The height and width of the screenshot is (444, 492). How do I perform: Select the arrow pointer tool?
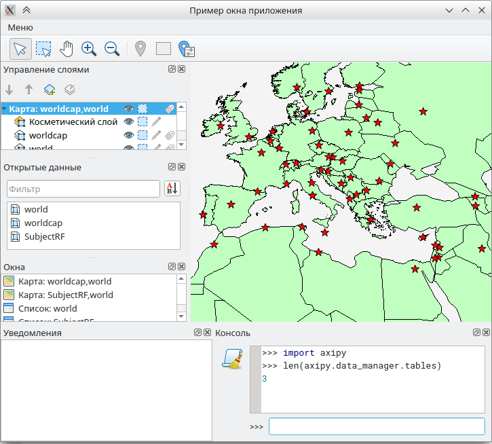[20, 48]
